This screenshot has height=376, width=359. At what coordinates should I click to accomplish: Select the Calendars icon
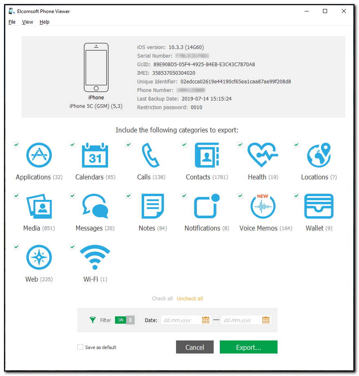95,156
